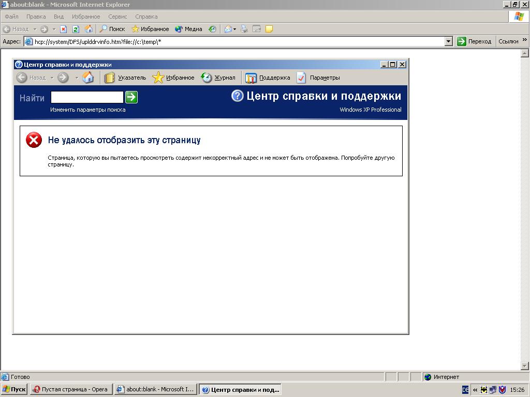Open the Сервис menu
This screenshot has width=530, height=397.
tap(117, 17)
